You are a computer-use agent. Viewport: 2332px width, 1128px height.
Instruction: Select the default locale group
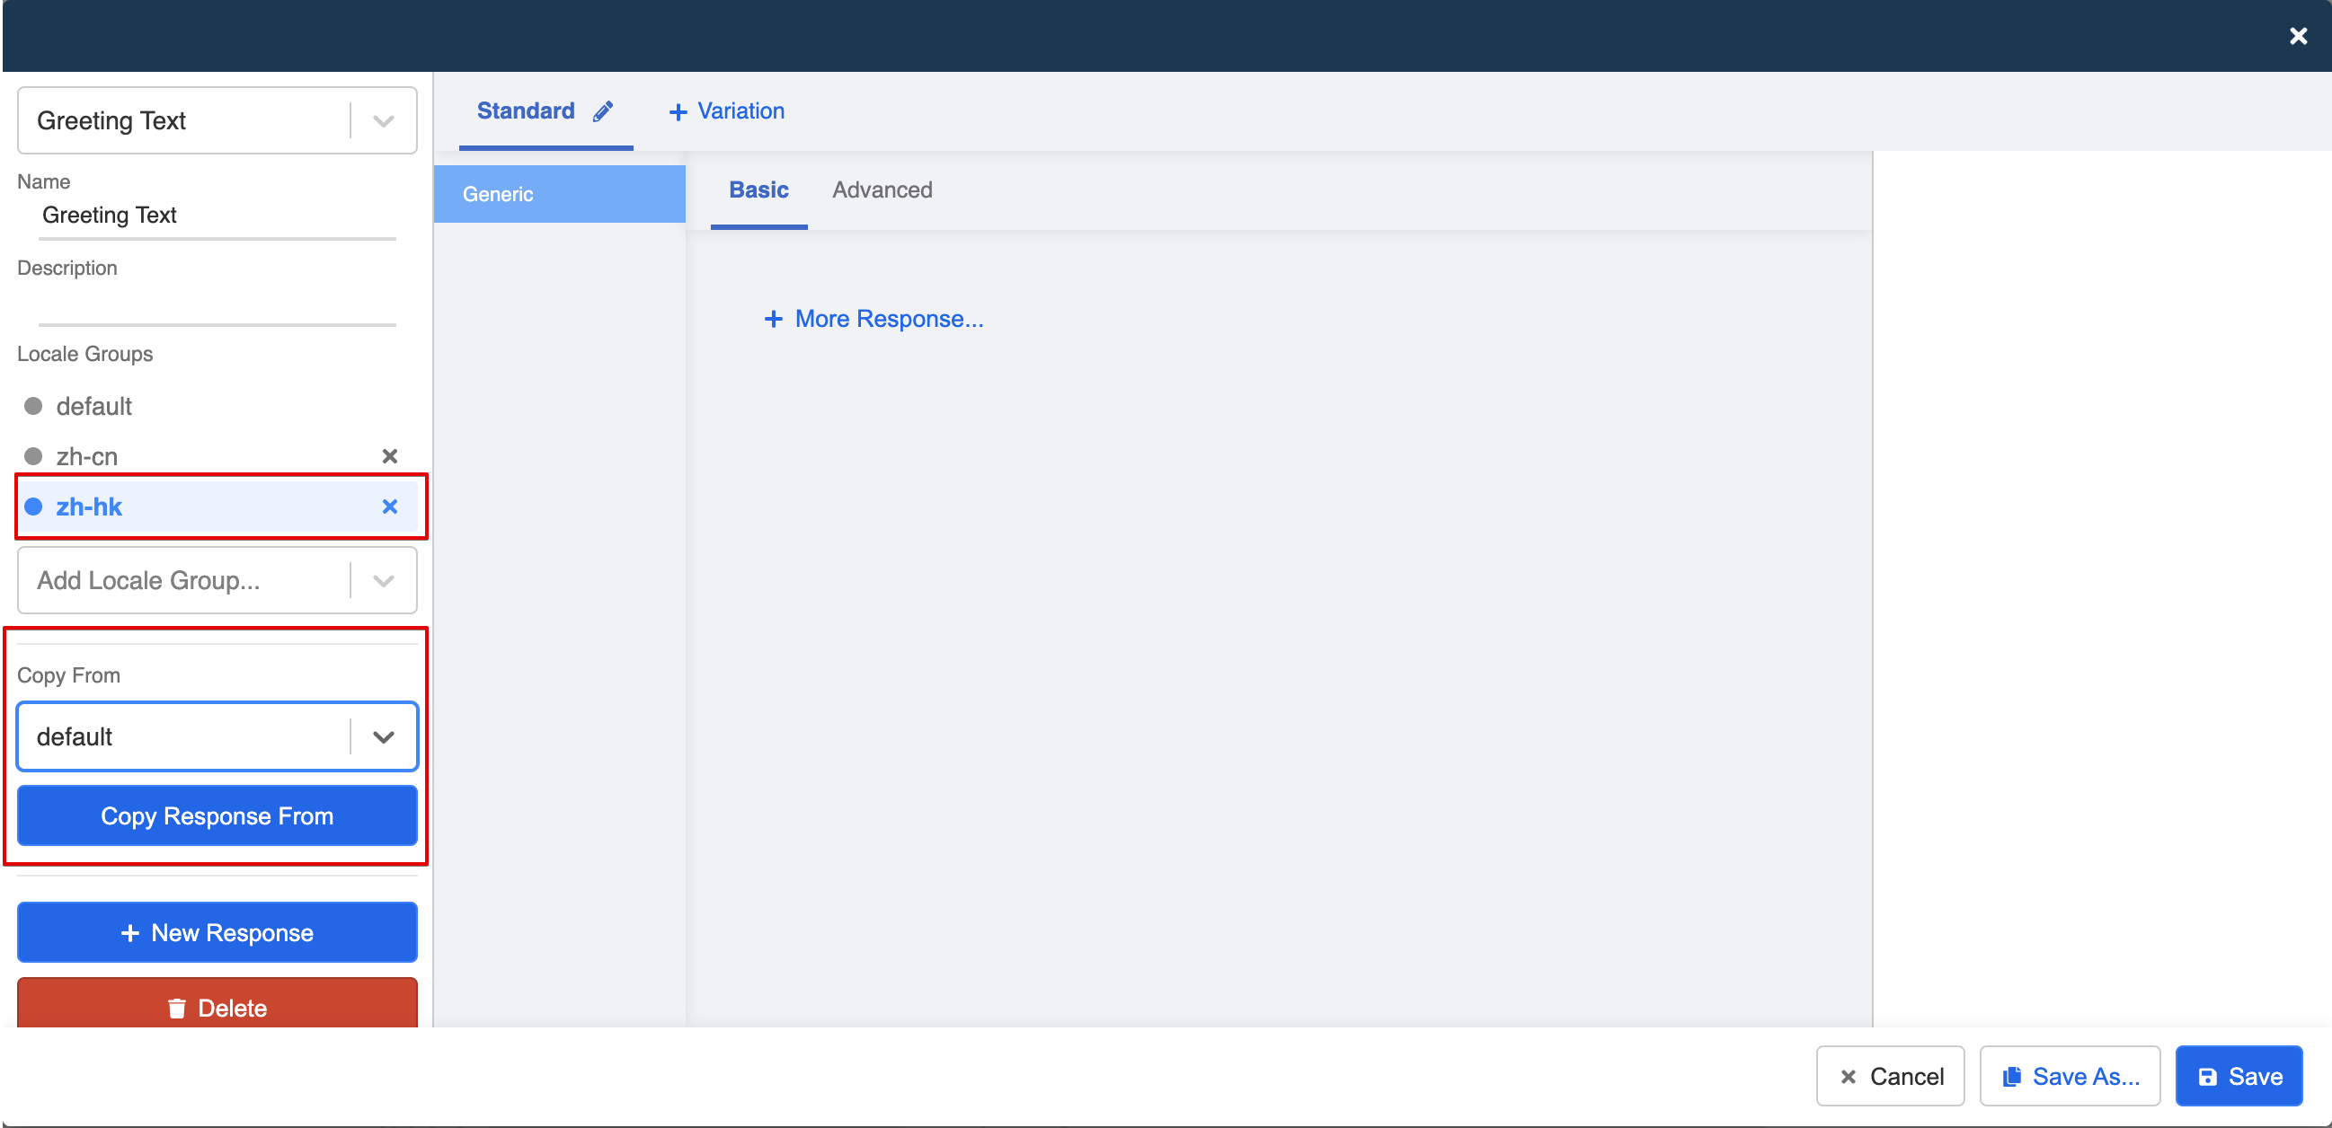click(217, 406)
